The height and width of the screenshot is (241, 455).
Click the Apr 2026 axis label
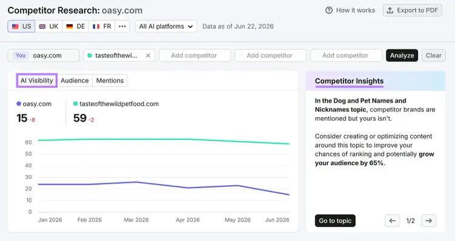187,220
